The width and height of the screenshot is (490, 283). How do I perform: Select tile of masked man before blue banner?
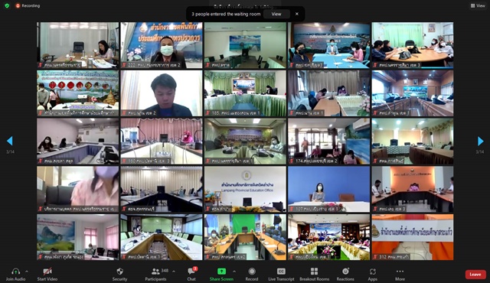[x=162, y=45]
